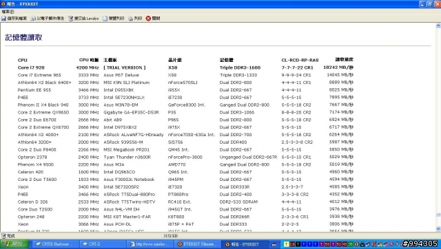This screenshot has width=441, height=249.
Task: Click the Tyan Thunder n3600R cell
Action: pyautogui.click(x=127, y=157)
